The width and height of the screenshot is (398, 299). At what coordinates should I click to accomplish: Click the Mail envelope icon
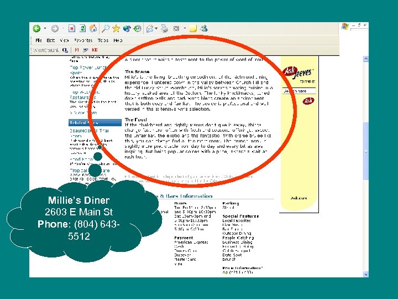(150, 29)
